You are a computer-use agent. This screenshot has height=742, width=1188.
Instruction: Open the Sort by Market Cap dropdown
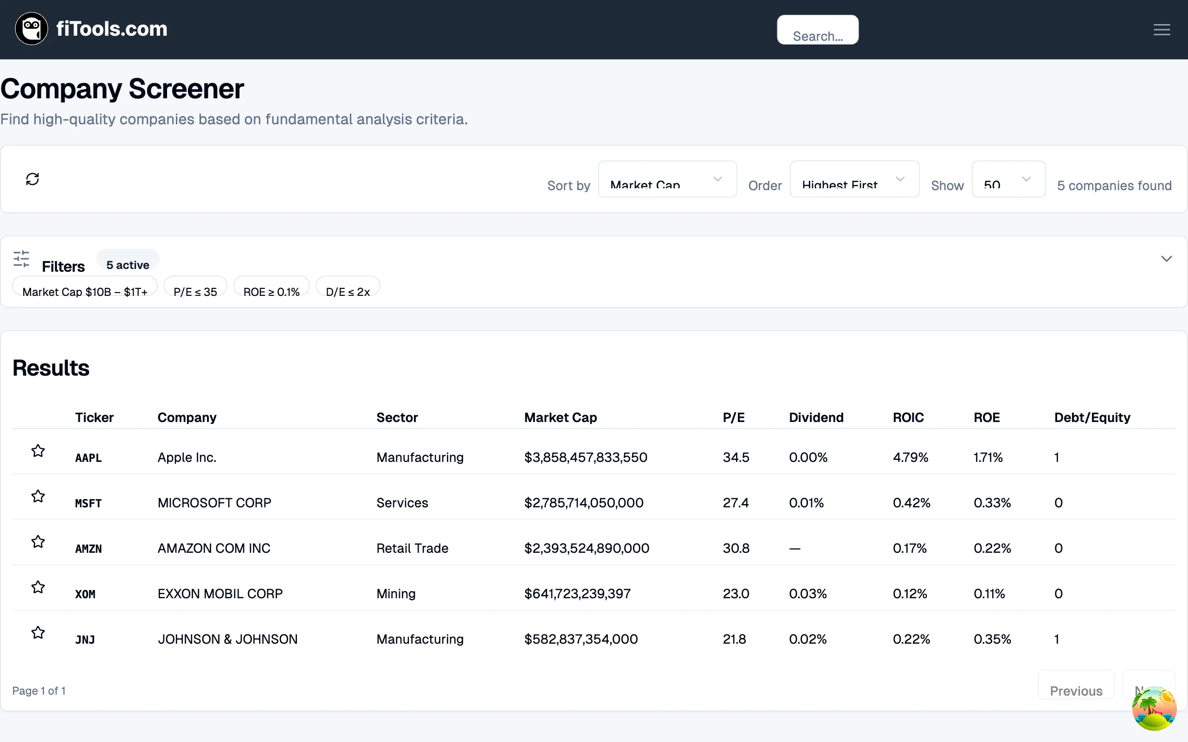[x=667, y=179]
